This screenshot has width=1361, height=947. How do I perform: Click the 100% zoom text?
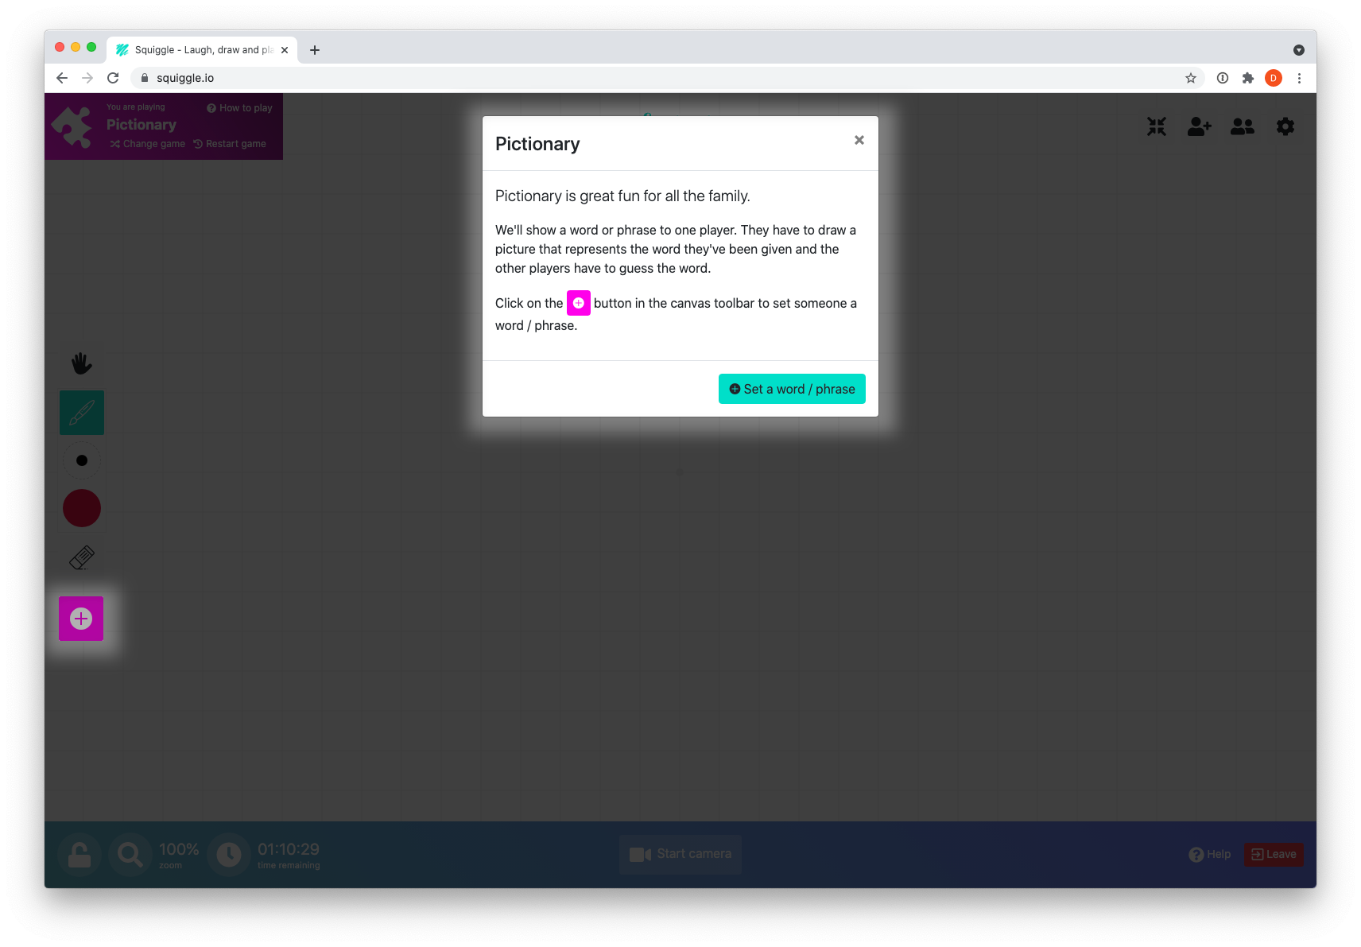click(179, 849)
